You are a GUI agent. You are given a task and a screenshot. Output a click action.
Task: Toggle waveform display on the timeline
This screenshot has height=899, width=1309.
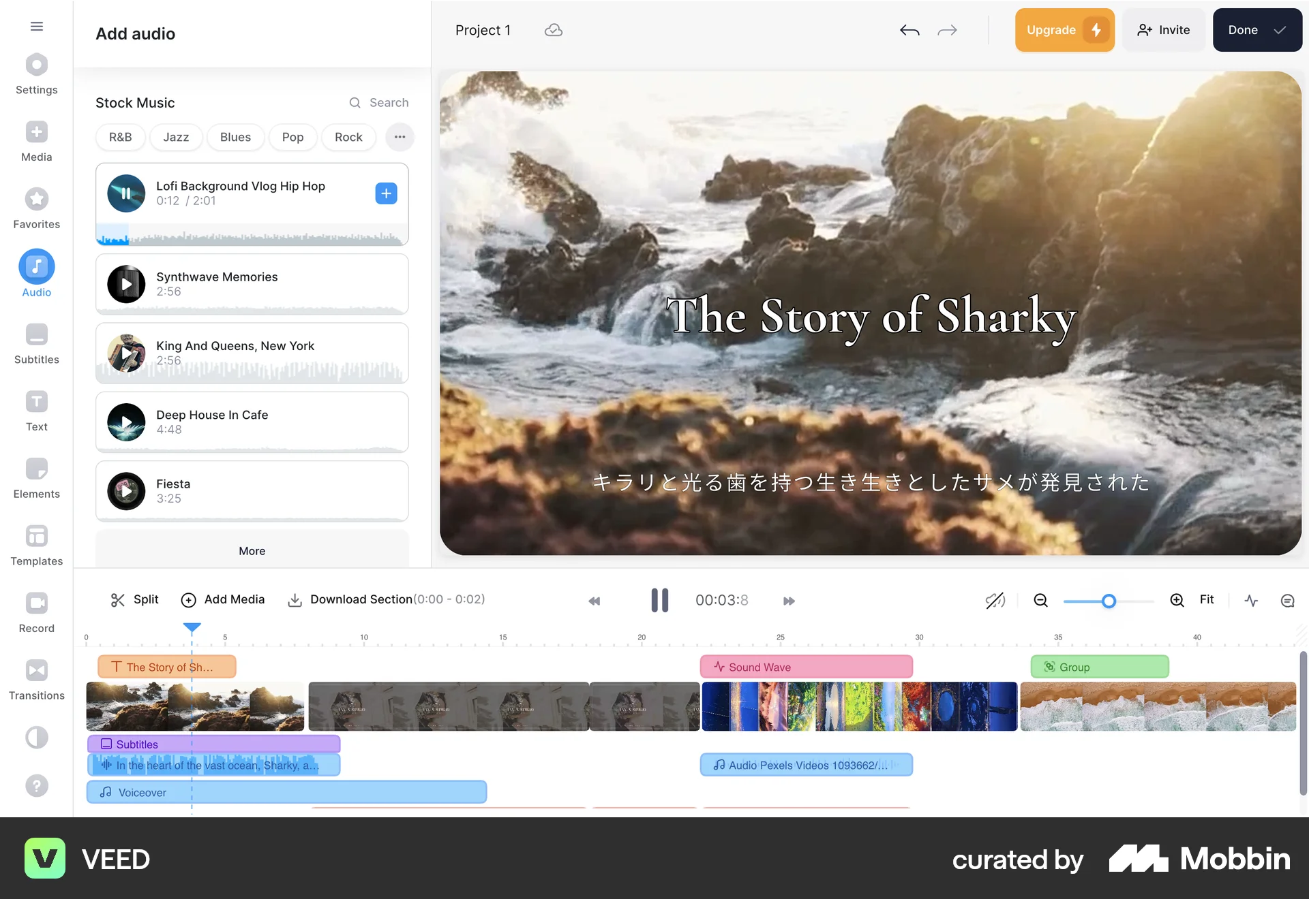point(1251,601)
